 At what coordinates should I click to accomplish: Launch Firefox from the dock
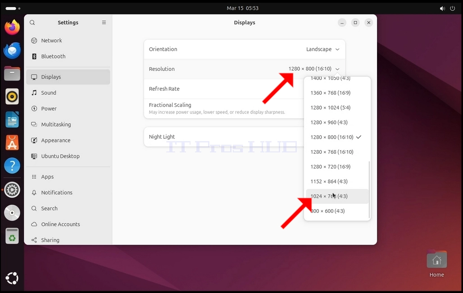[12, 27]
